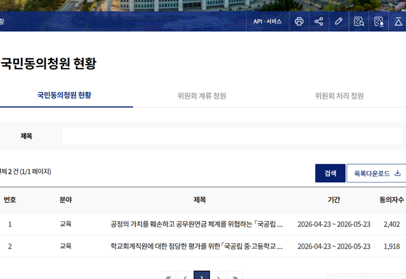The image size is (406, 279).
Task: Go to previous page with single-left arrow
Action: [x=185, y=275]
